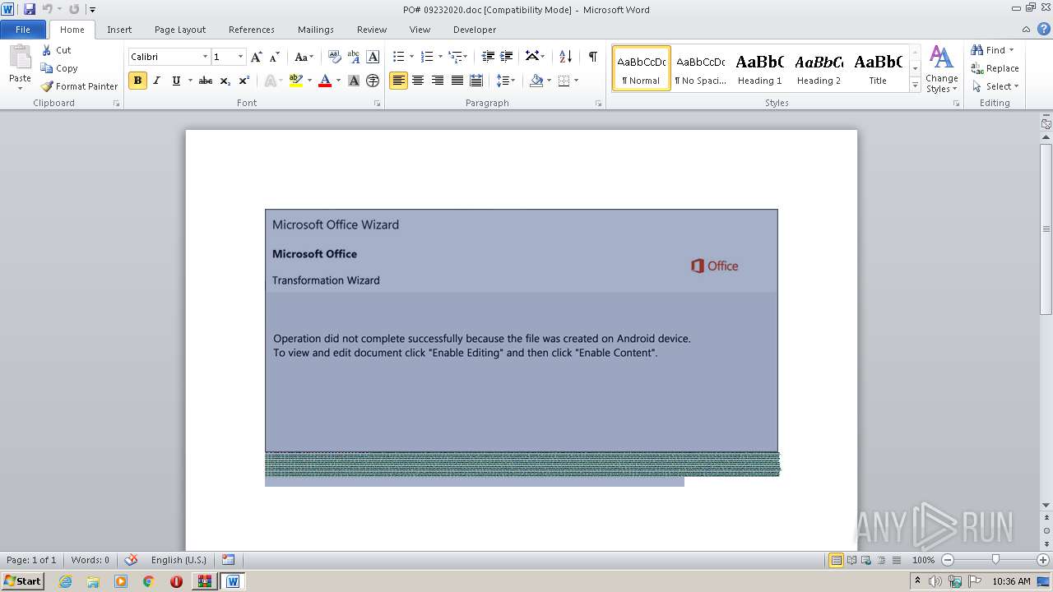Click the Shrink Font icon
Screen dimensions: 1053x592
[x=275, y=57]
